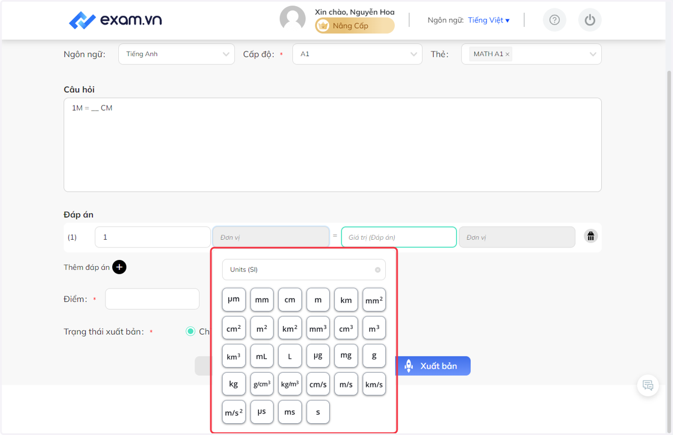The width and height of the screenshot is (673, 435).
Task: Select the g/cm³ unit
Action: (x=262, y=384)
